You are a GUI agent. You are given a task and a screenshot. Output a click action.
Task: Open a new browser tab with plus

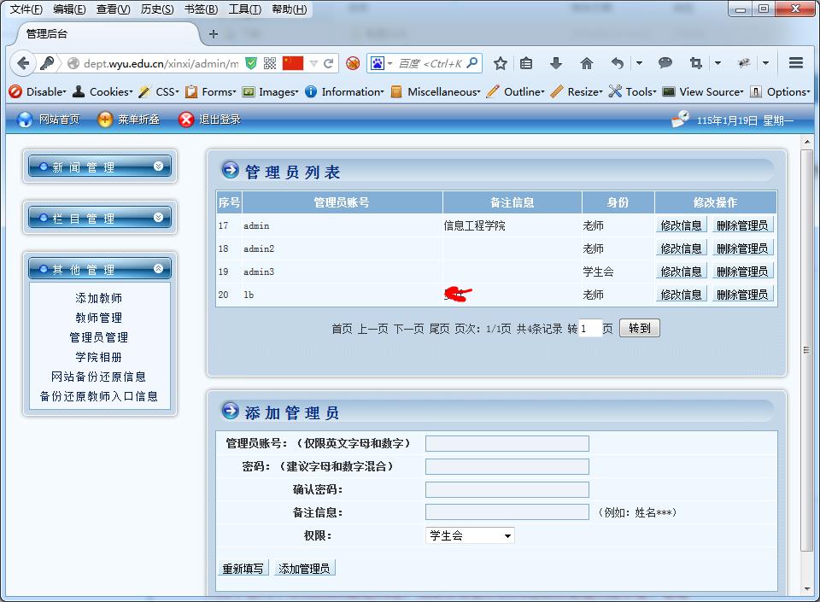214,34
